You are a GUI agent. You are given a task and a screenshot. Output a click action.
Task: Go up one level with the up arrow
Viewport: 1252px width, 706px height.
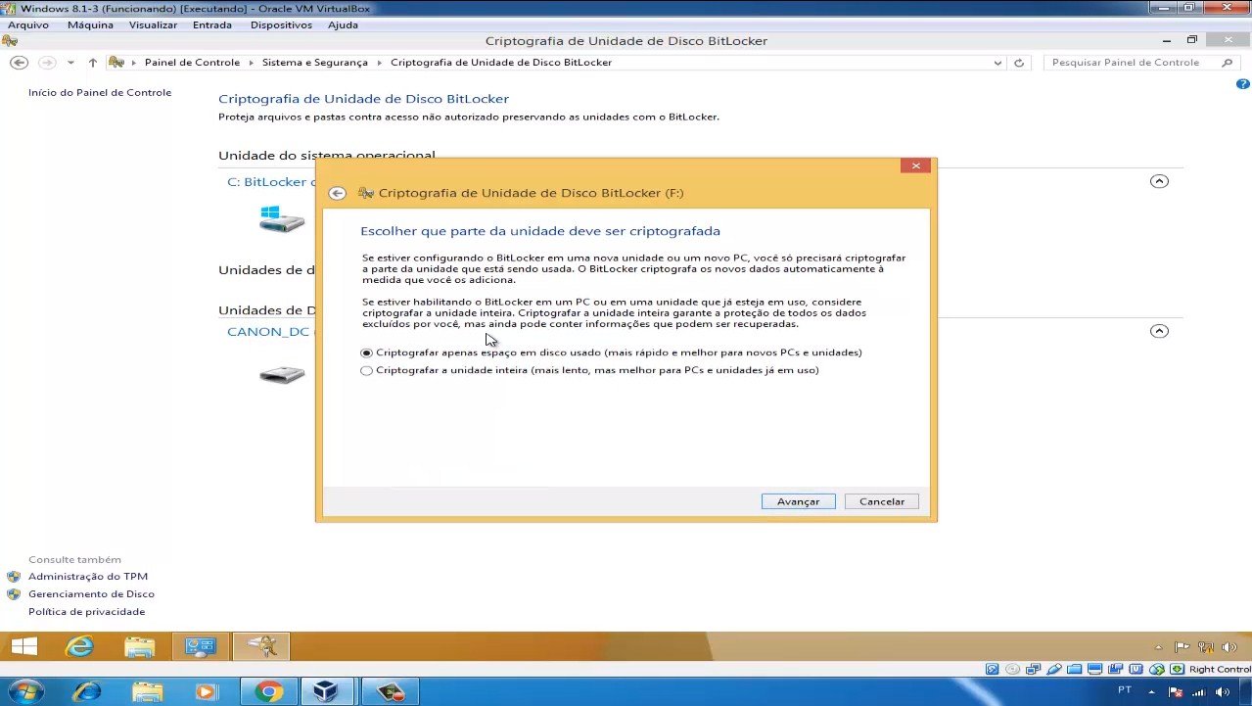pos(93,63)
